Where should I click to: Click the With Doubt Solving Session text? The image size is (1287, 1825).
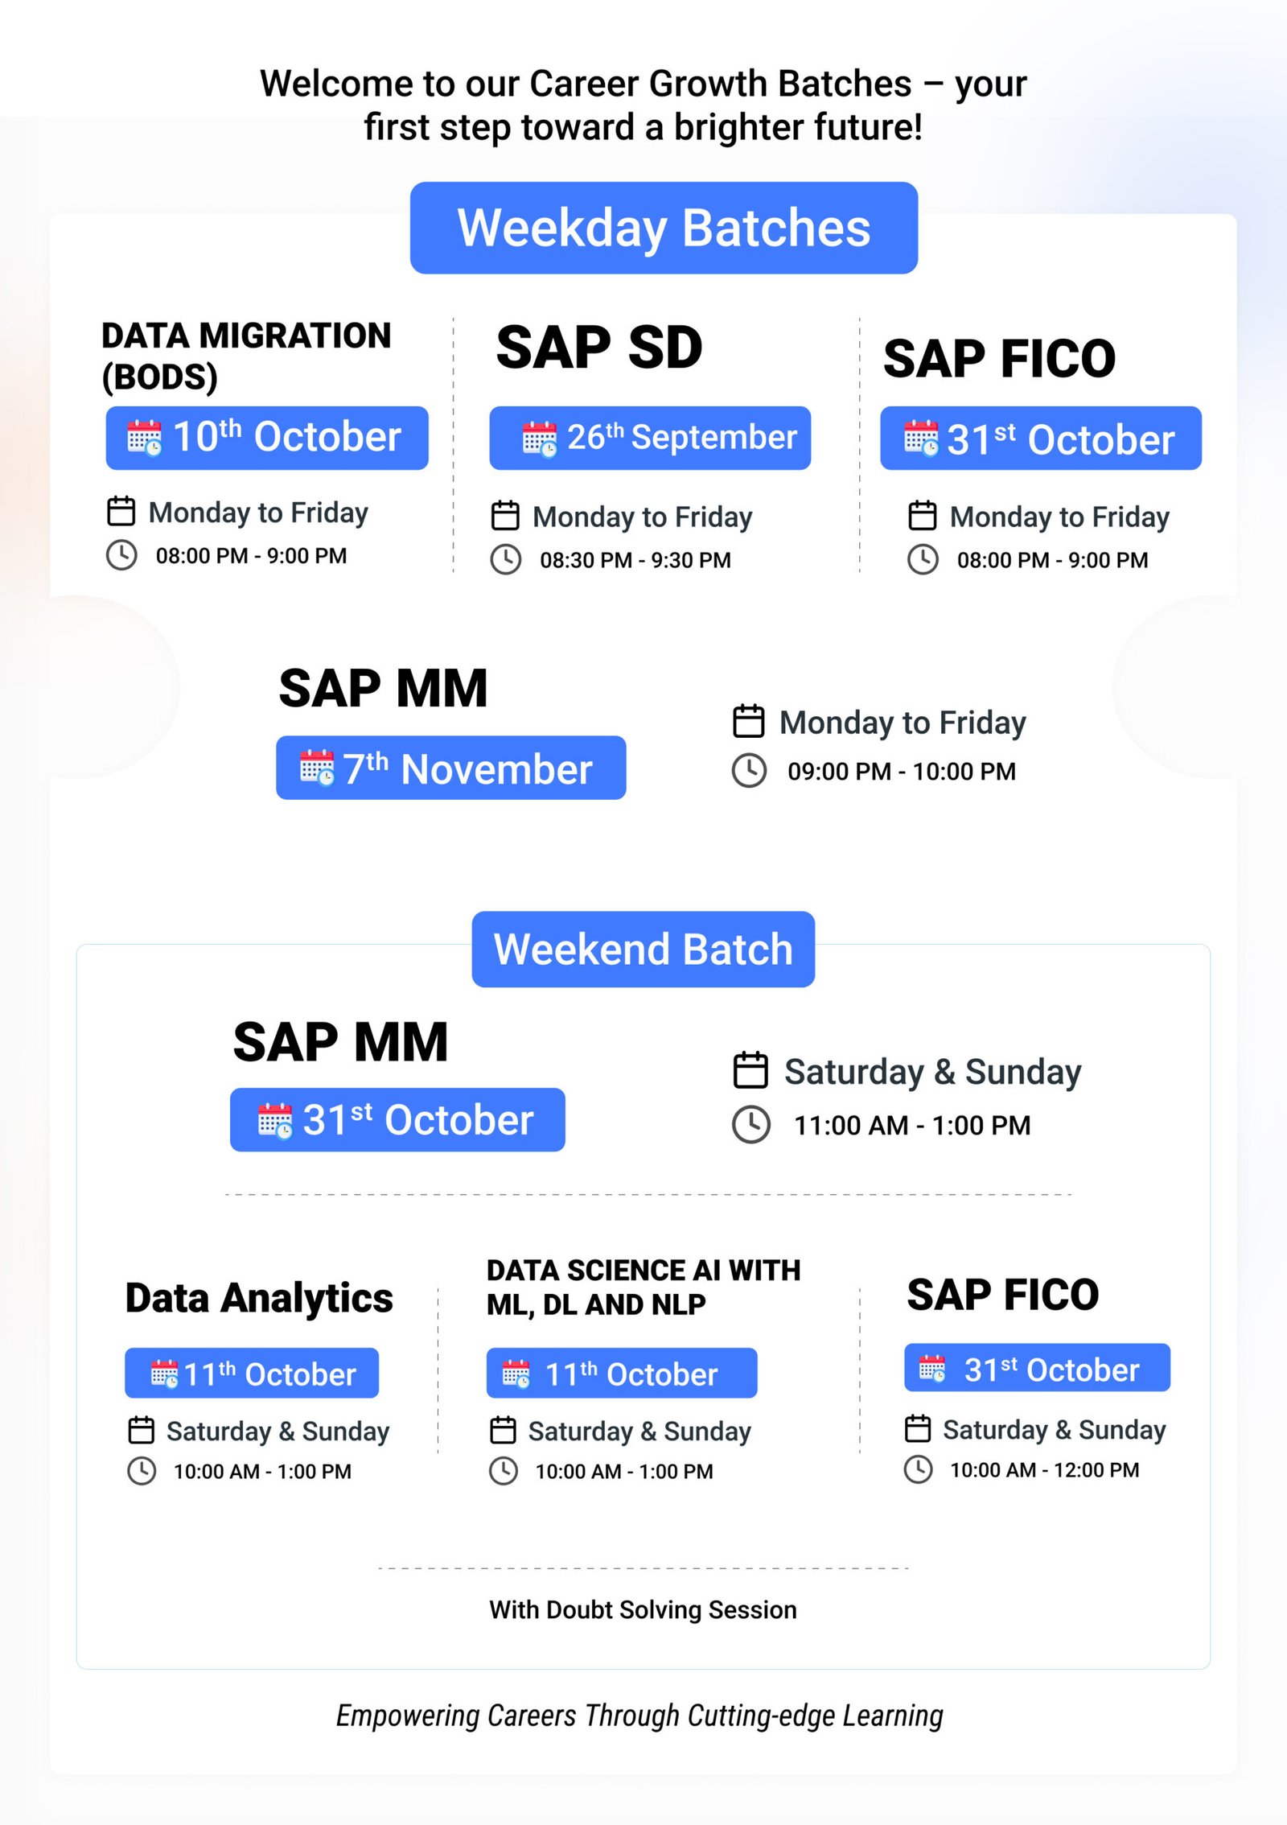tap(643, 1610)
